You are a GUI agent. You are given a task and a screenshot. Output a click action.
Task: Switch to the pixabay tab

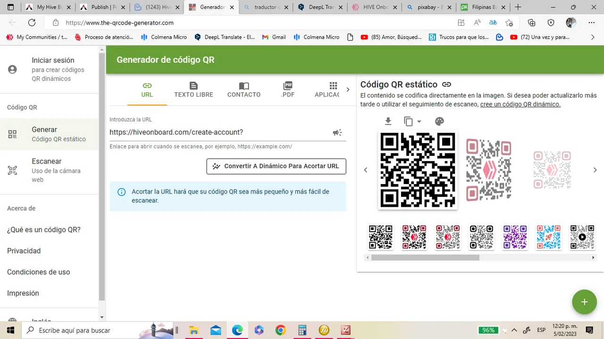click(429, 7)
